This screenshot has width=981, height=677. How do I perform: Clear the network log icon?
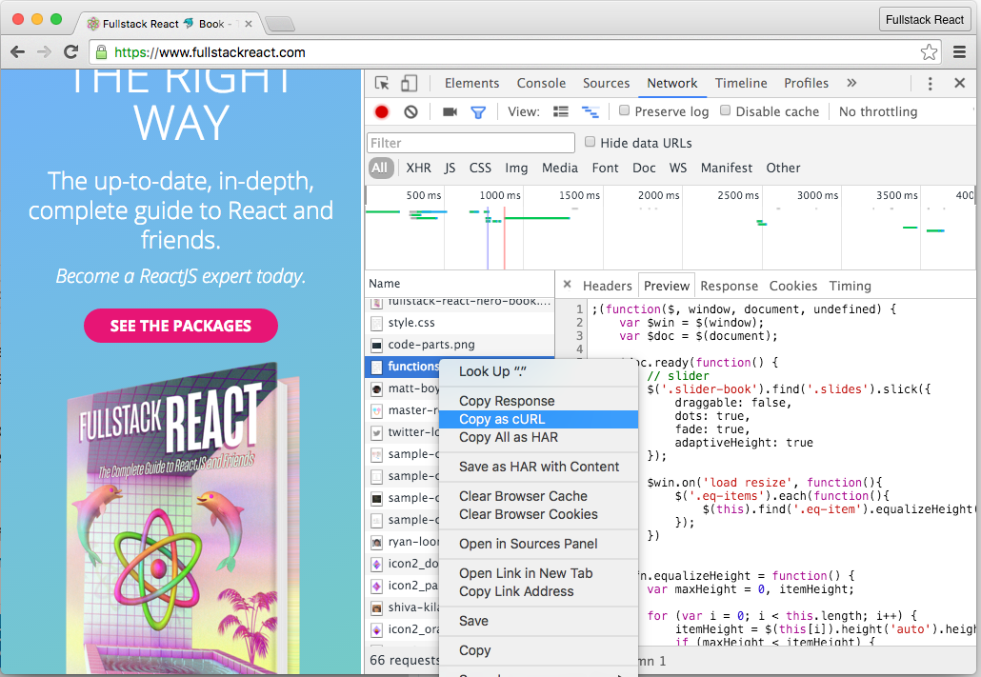(410, 112)
